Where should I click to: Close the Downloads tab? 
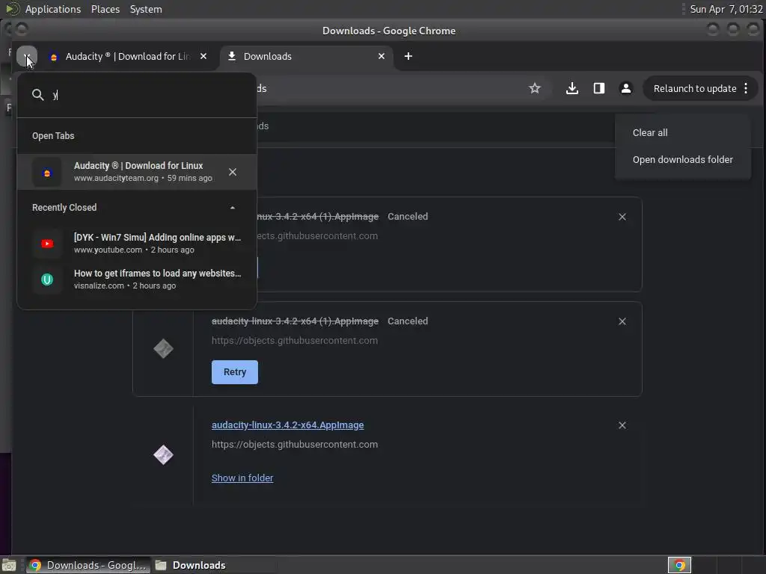coord(382,56)
